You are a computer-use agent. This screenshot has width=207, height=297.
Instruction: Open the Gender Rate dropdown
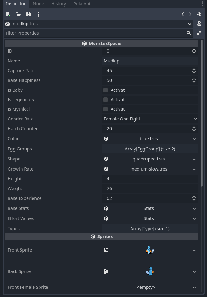[x=150, y=119]
